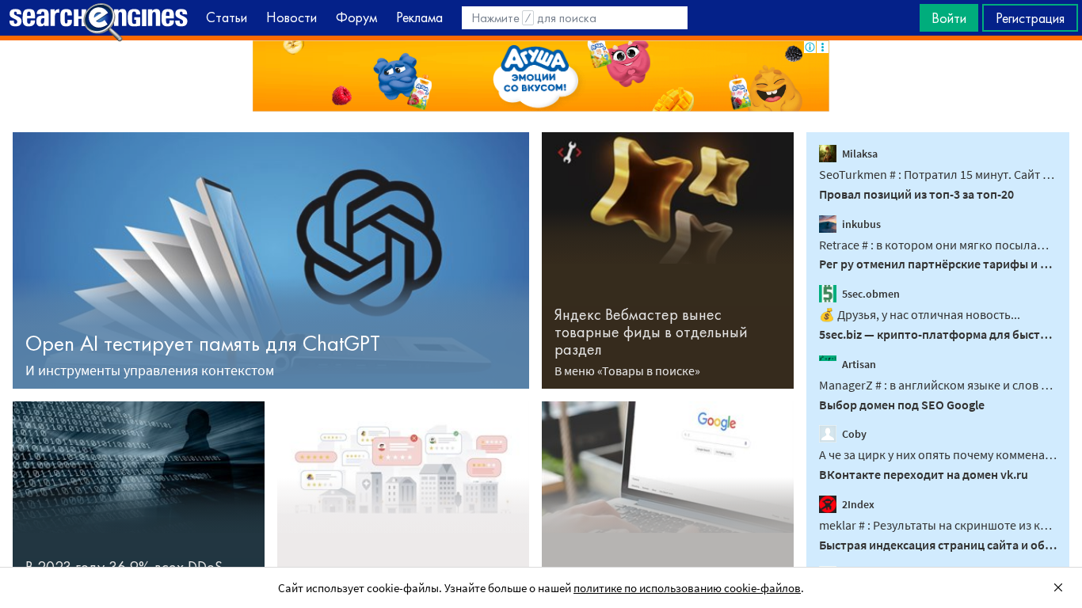Click the 2Index avatar icon
Screen dimensions: 1082x608
828,504
